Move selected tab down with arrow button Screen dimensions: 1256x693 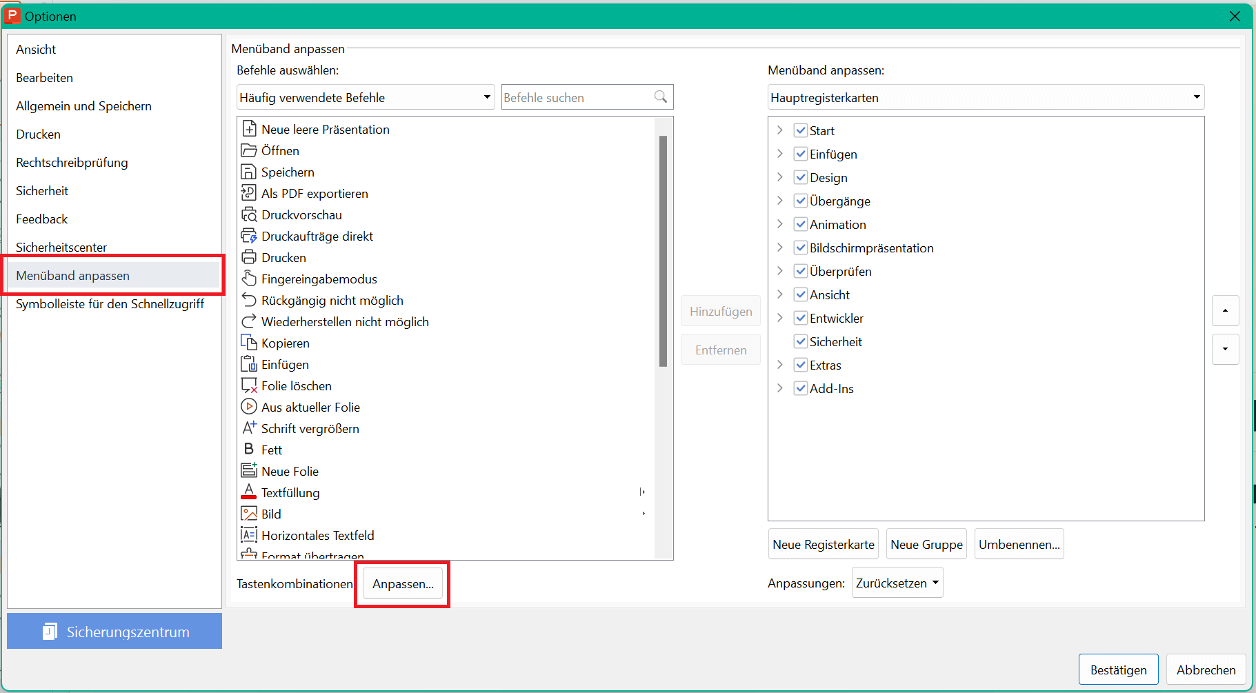[x=1226, y=350]
